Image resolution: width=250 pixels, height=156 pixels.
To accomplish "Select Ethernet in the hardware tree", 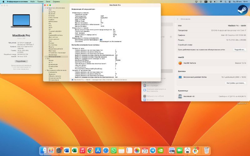I will (52, 16).
